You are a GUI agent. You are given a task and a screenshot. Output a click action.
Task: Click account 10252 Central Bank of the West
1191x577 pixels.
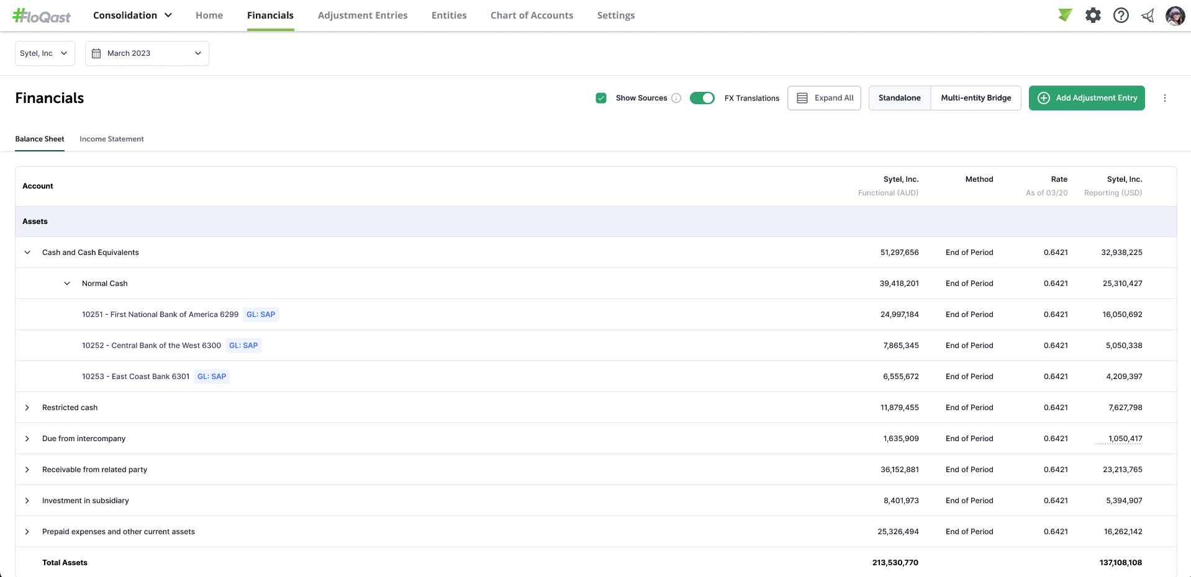152,346
